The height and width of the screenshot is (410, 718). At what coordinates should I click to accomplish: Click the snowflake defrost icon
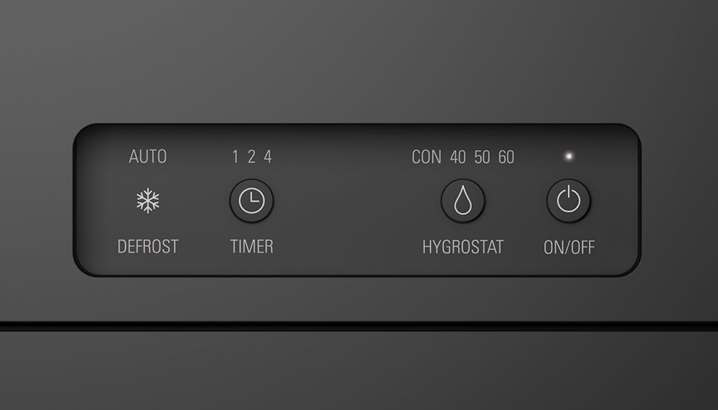pyautogui.click(x=148, y=201)
